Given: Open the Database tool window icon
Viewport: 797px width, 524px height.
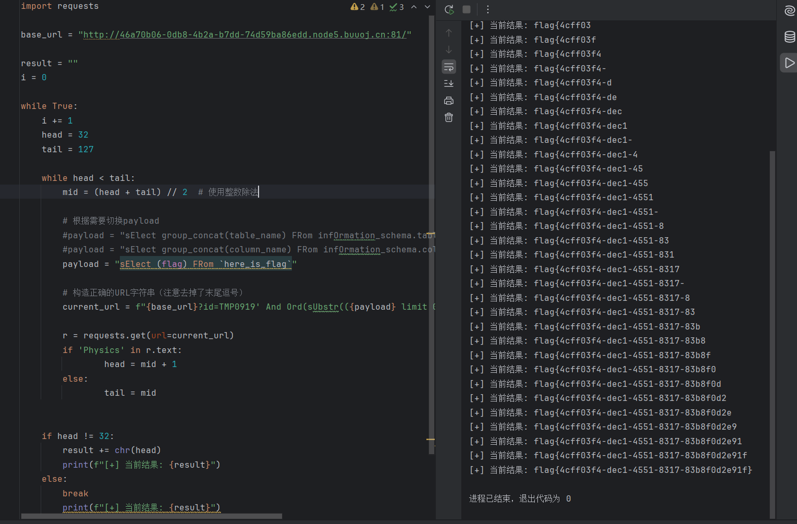Looking at the screenshot, I should click(x=790, y=36).
